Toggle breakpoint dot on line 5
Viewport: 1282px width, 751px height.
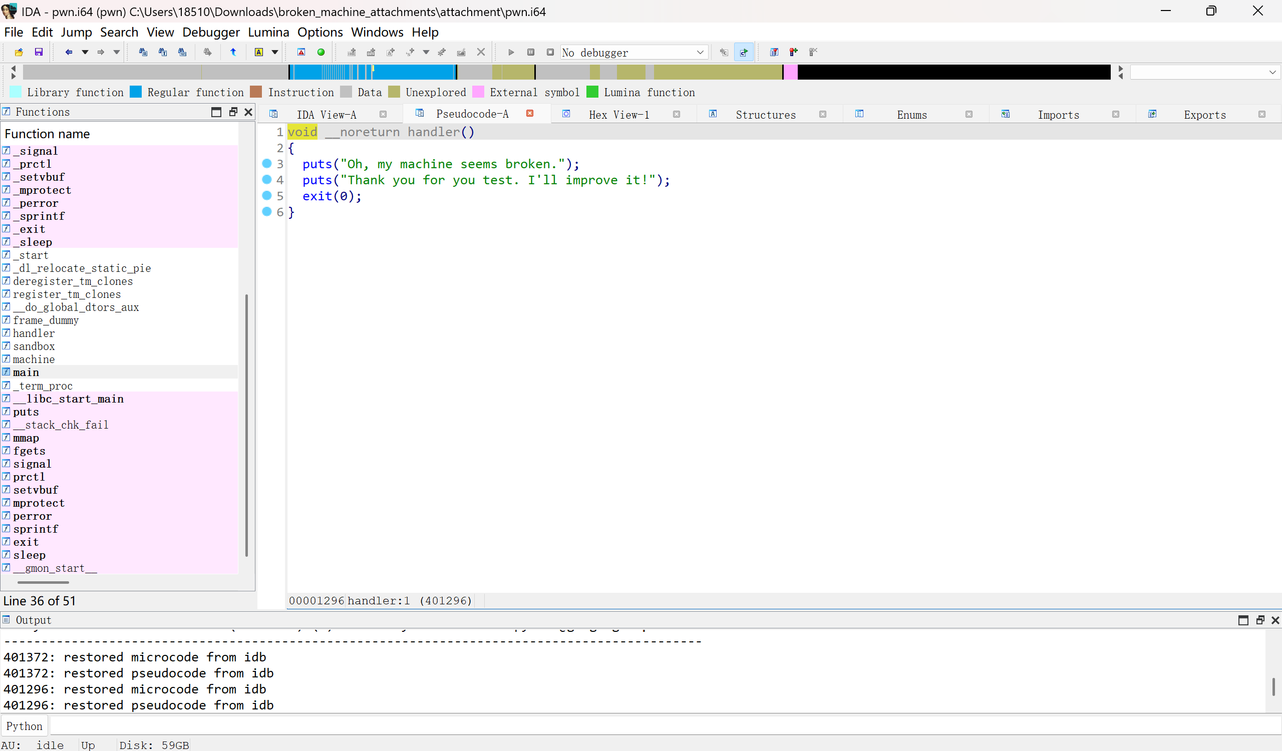[x=266, y=195]
